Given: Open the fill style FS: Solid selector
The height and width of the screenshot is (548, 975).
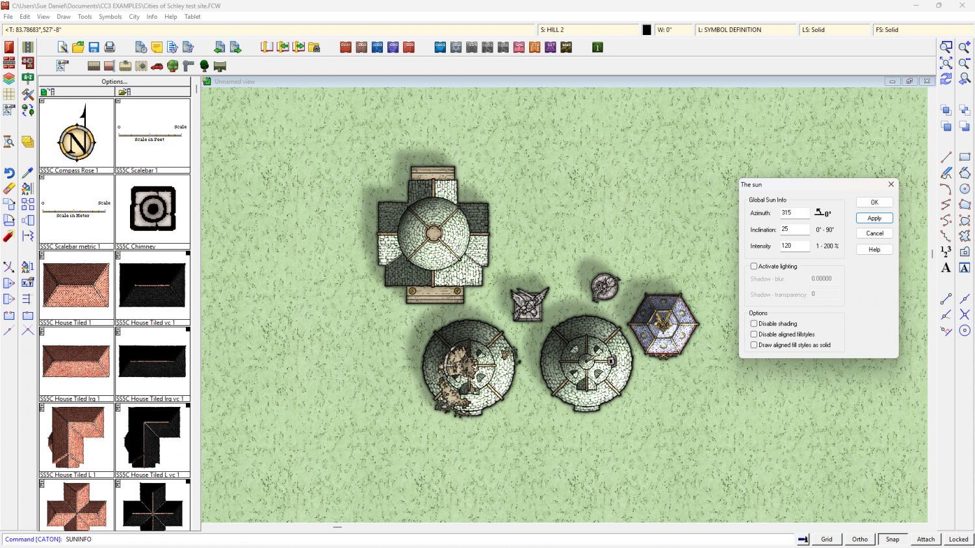Looking at the screenshot, I should click(x=921, y=30).
